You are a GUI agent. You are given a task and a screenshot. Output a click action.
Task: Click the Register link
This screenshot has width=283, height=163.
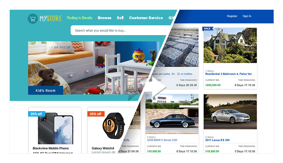[232, 16]
